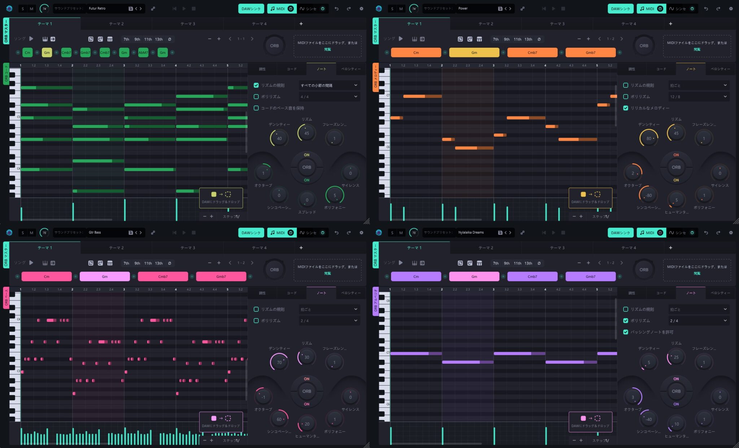This screenshot has width=739, height=448.
Task: Open the 拍ごと rhythm rule dropdown in the bass panel
Action: click(x=329, y=309)
